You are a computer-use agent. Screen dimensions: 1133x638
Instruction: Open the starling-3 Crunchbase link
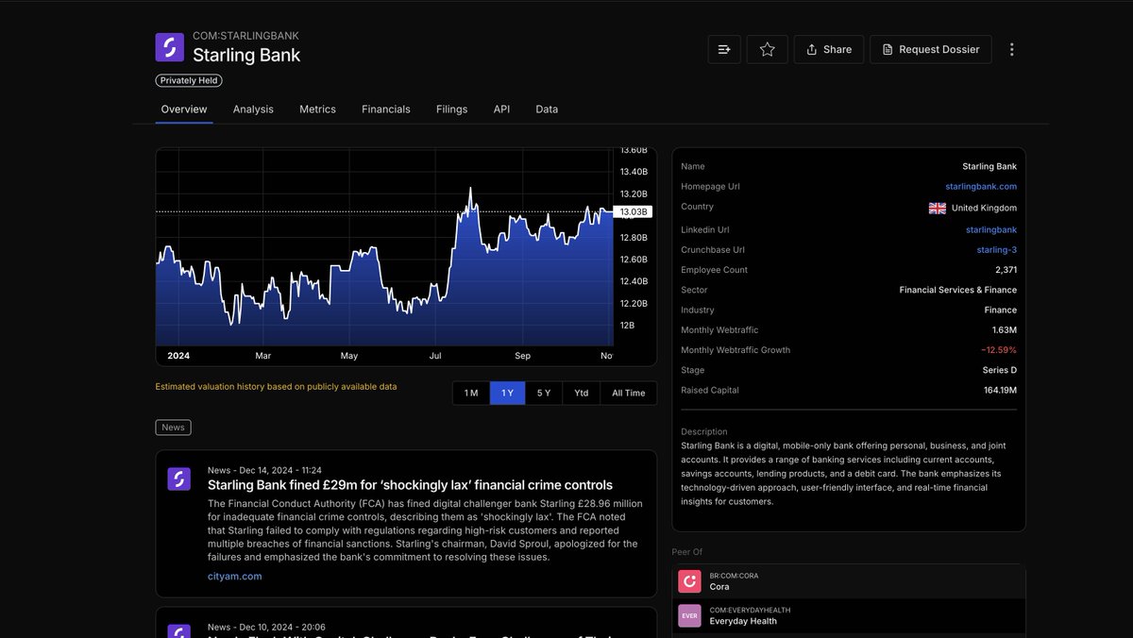coord(997,250)
